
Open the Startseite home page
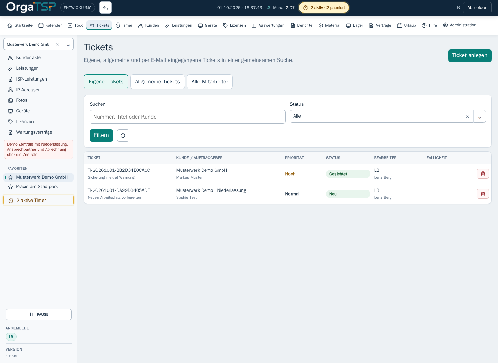click(x=20, y=25)
